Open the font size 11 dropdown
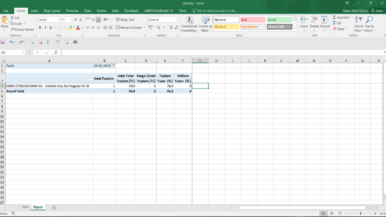 tap(71, 19)
